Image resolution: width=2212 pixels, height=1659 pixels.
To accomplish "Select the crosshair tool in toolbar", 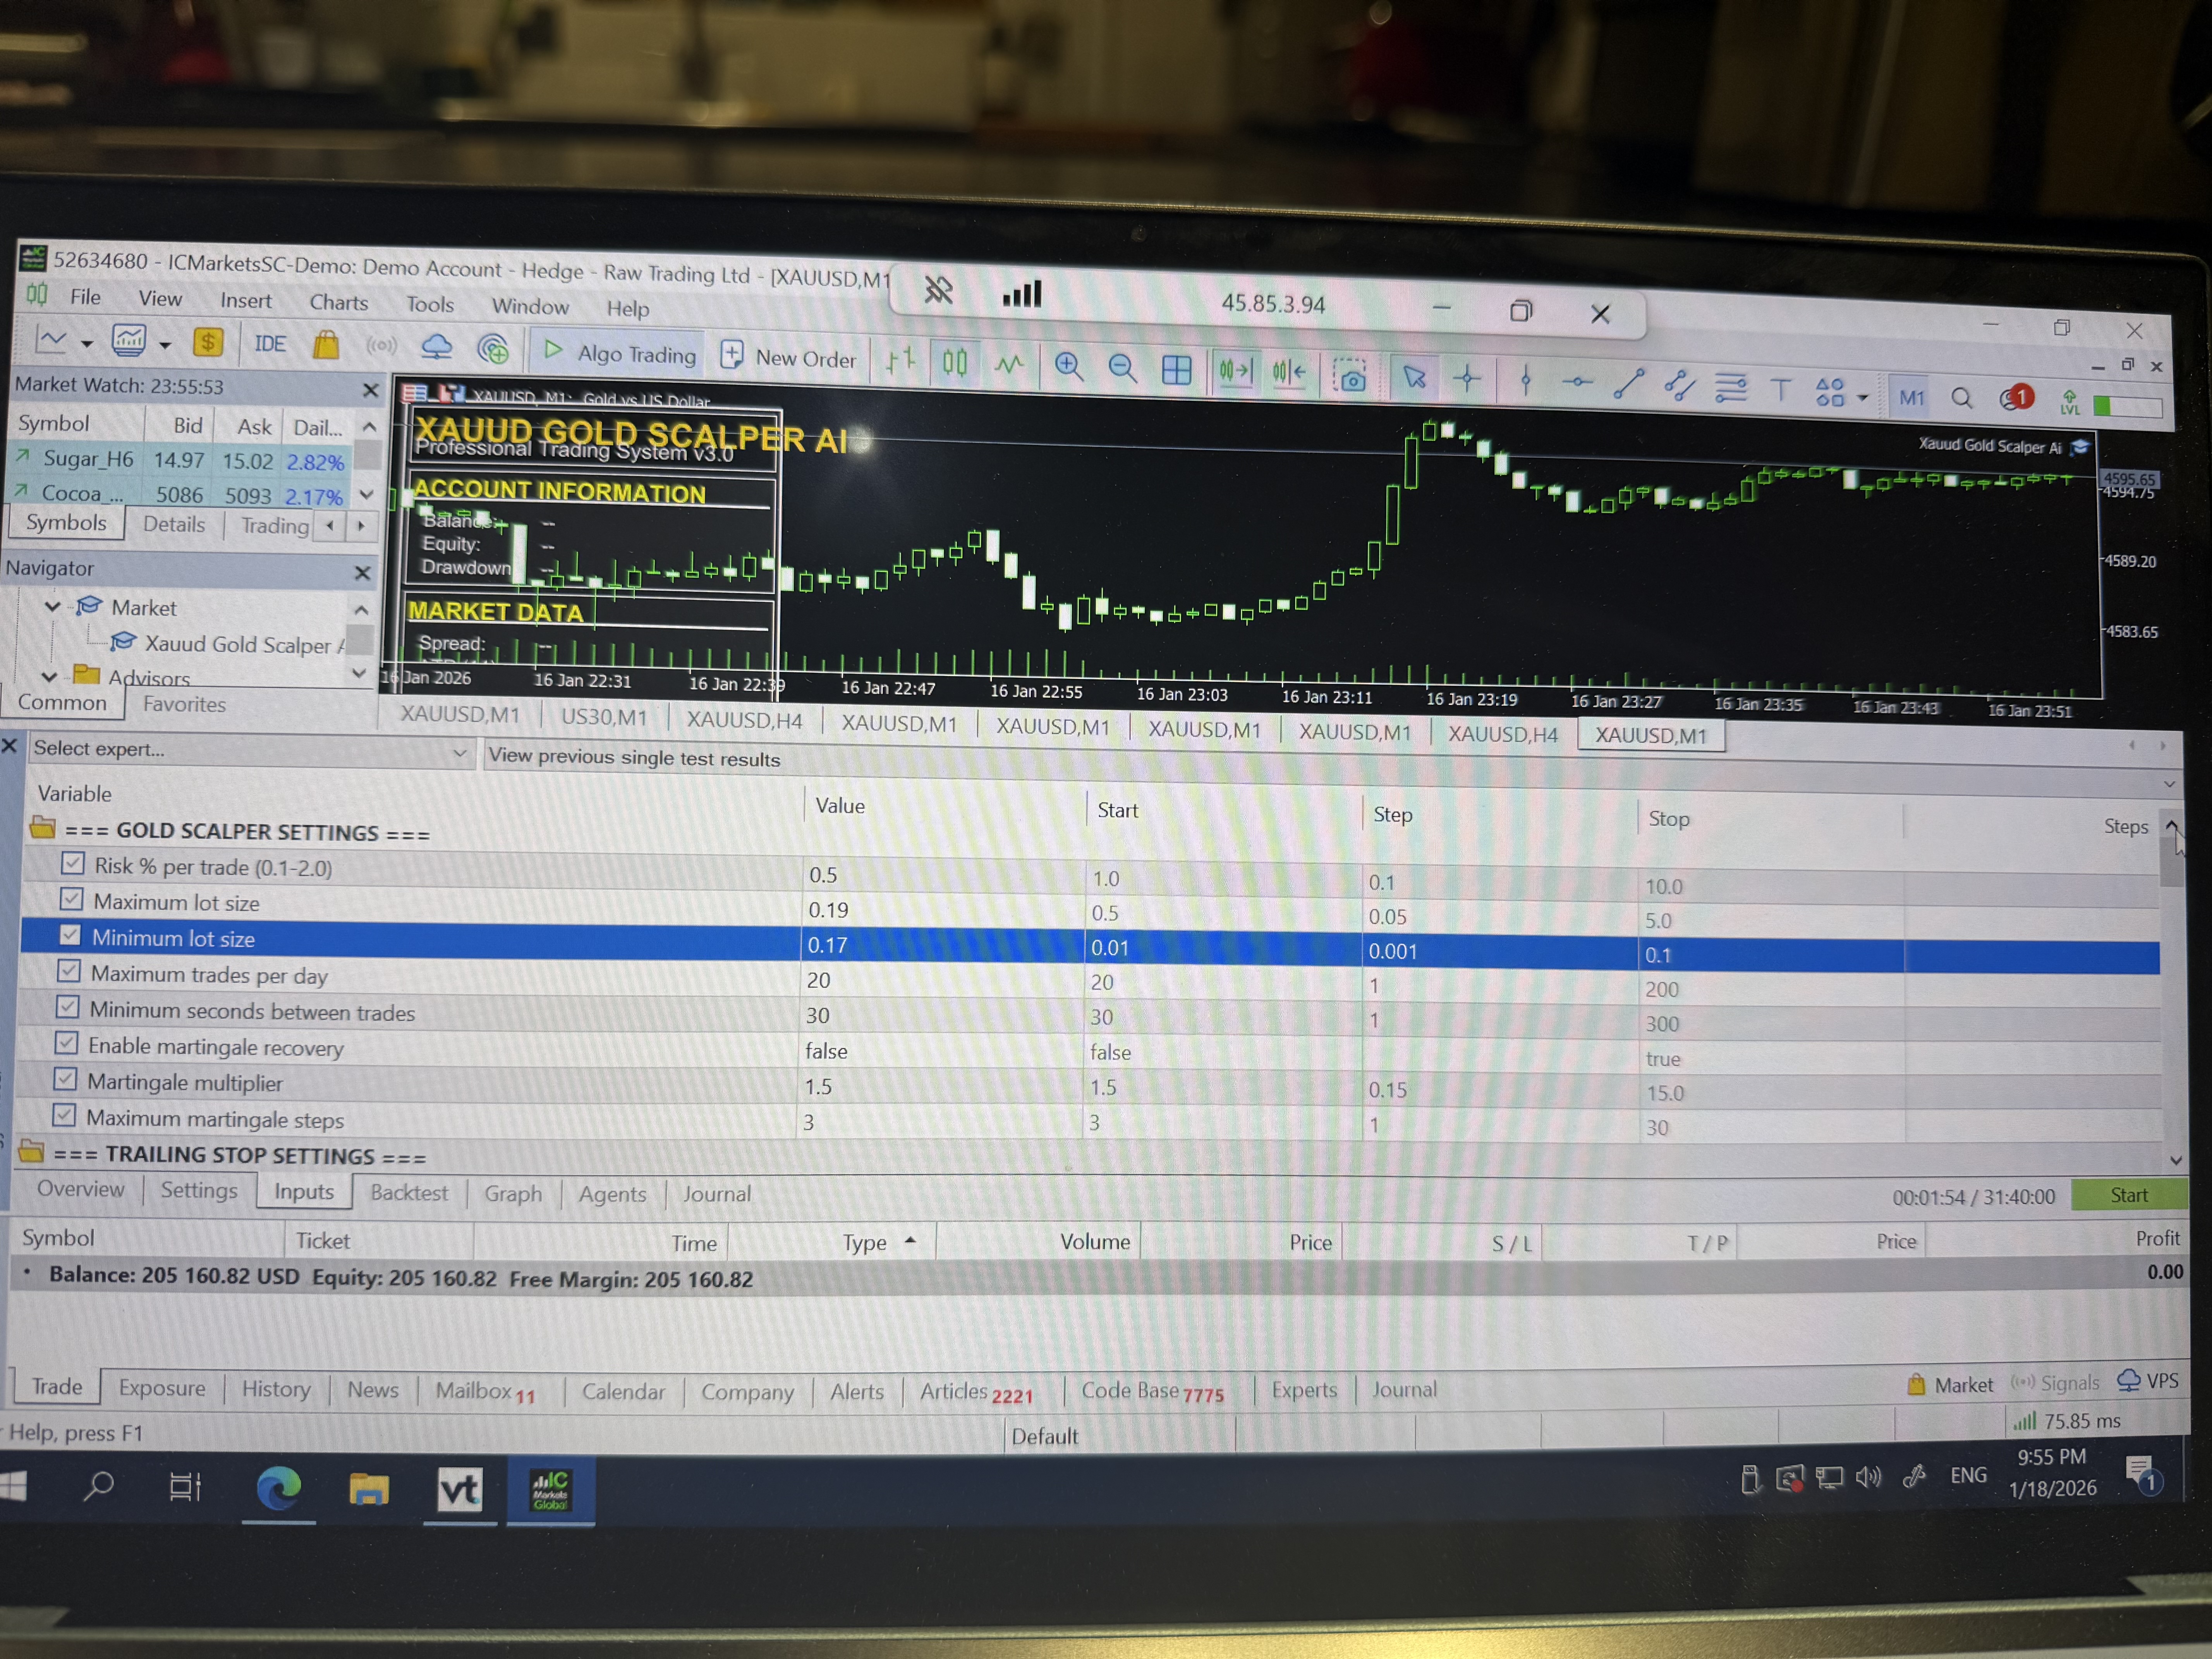I will (1466, 378).
